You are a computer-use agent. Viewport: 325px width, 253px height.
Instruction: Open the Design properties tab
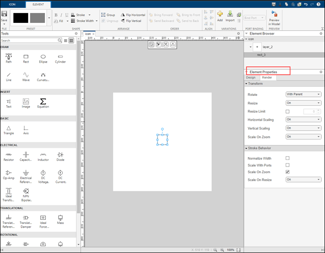251,78
